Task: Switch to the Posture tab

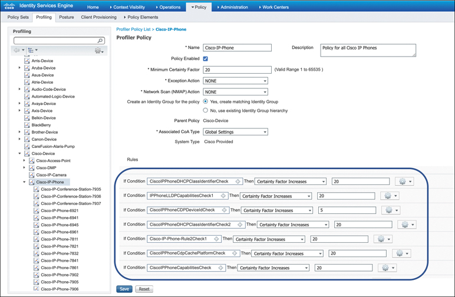Action: [66, 18]
